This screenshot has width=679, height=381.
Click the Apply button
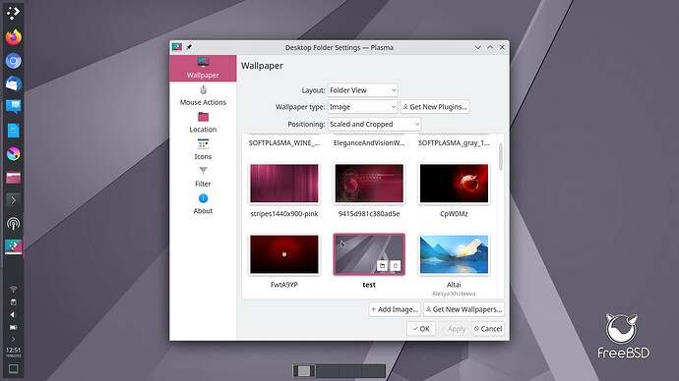point(453,329)
